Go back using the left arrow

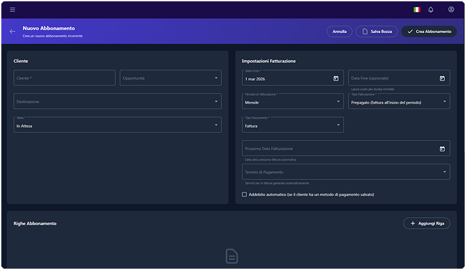[13, 31]
